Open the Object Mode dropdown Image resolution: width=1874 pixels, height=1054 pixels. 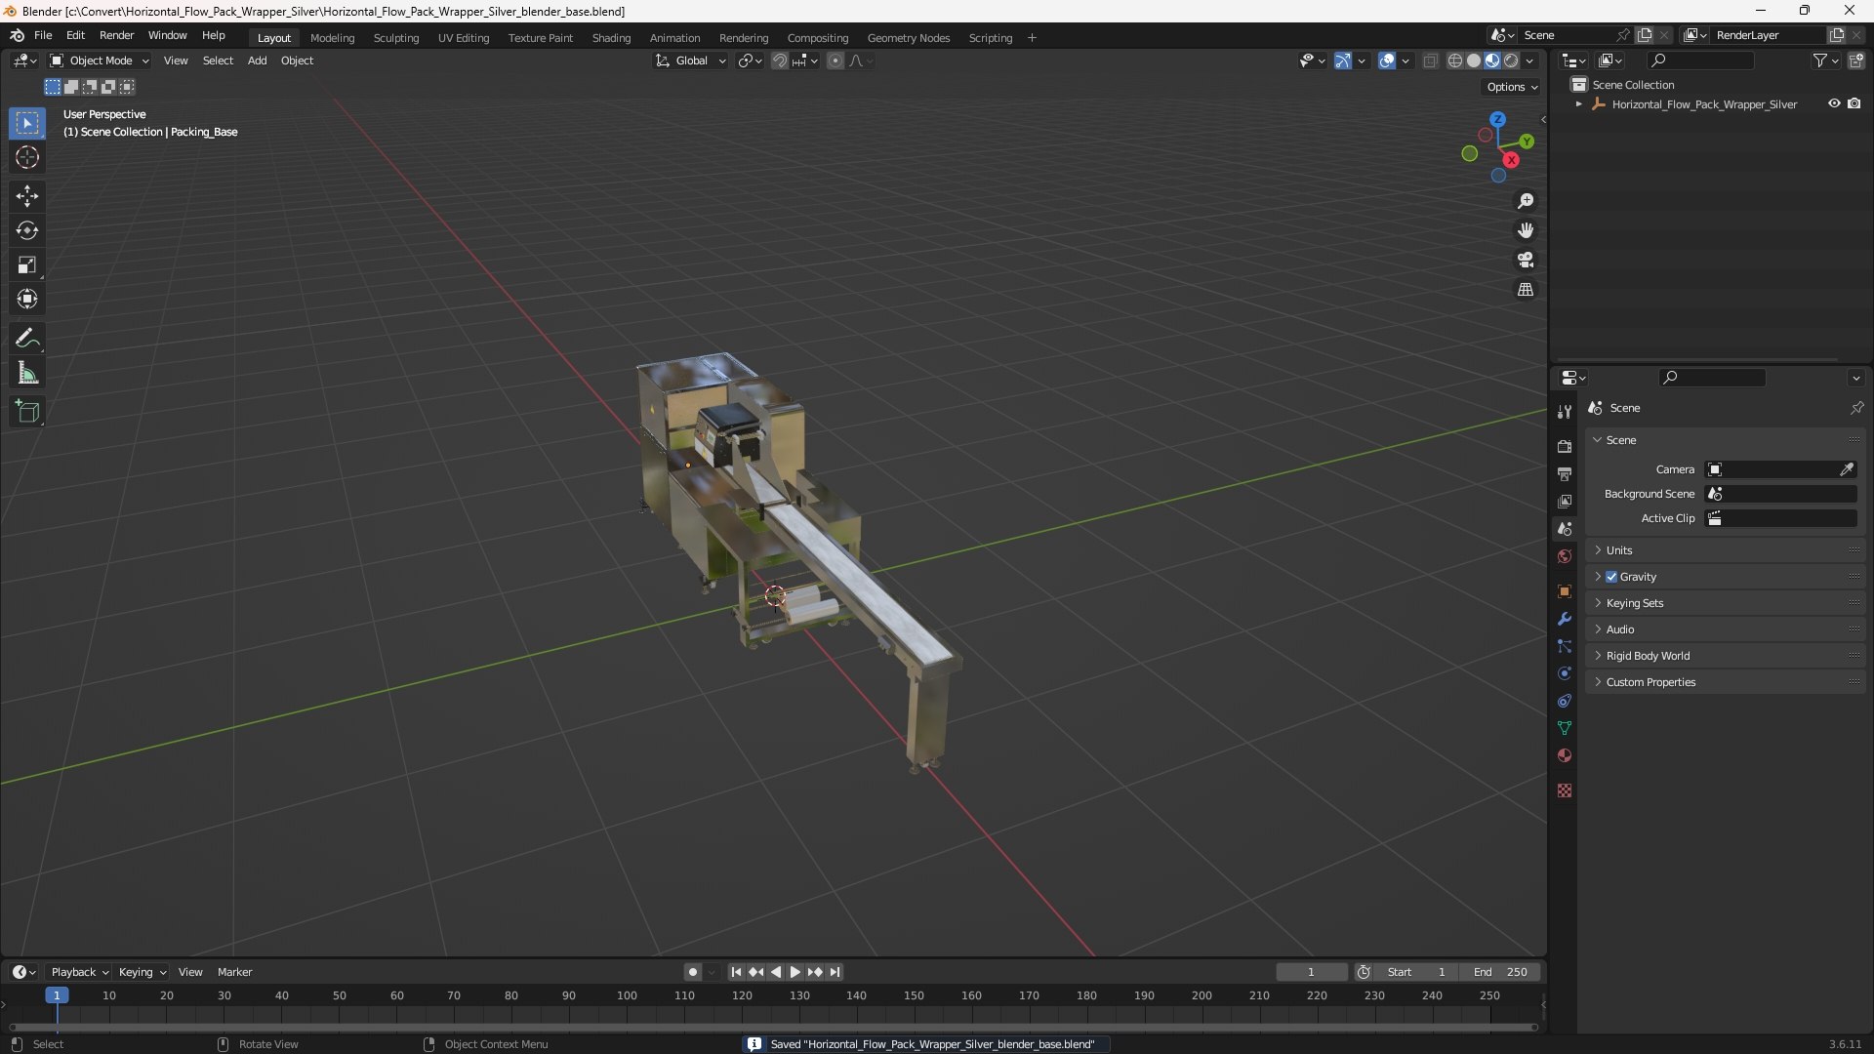click(x=100, y=61)
